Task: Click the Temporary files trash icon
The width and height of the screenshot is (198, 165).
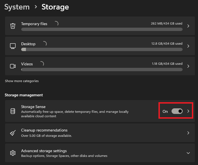Action: point(13,26)
